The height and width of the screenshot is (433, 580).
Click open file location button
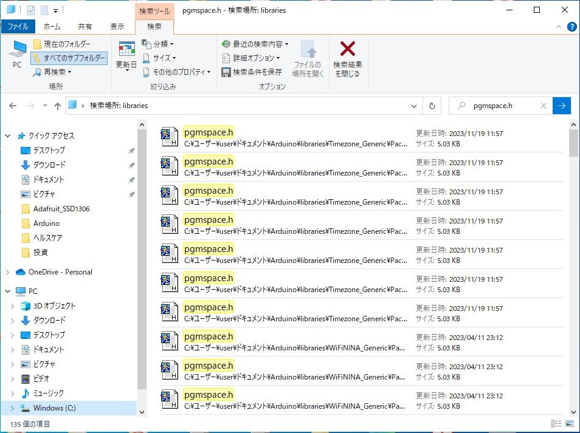(x=308, y=59)
